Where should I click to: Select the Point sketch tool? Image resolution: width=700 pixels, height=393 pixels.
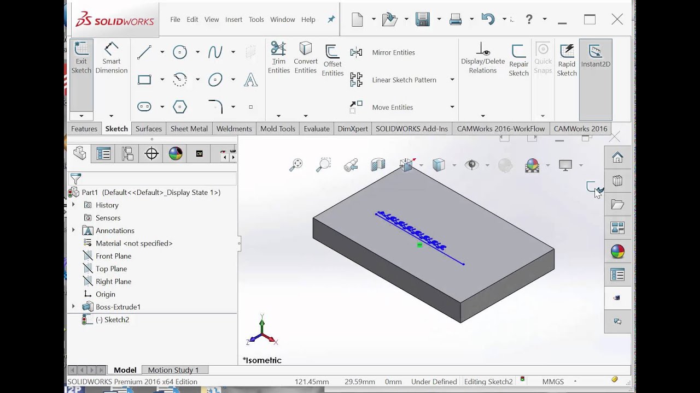coord(250,107)
